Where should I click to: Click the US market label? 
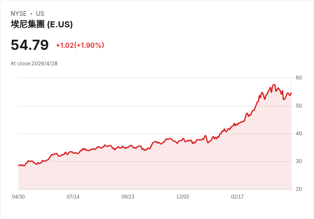40,13
